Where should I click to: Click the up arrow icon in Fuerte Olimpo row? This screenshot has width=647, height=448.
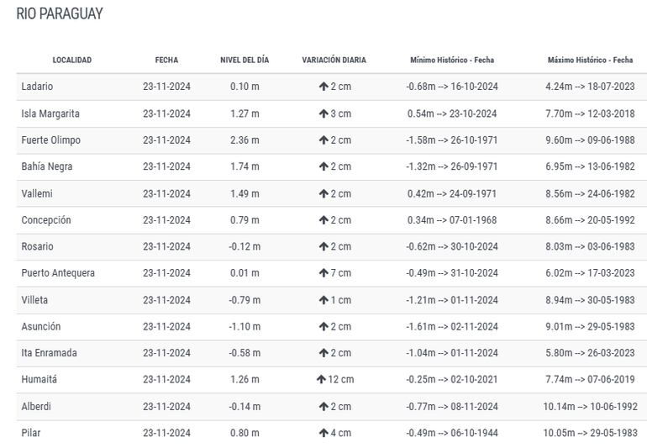[323, 140]
